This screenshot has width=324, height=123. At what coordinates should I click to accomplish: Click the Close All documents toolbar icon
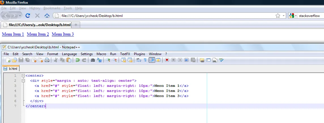click(x=40, y=60)
